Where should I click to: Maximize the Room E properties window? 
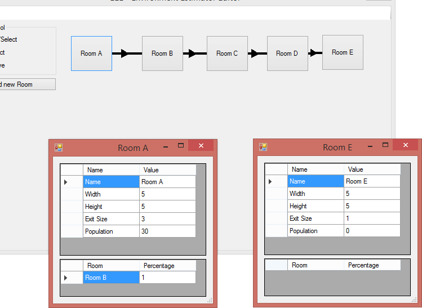386,145
